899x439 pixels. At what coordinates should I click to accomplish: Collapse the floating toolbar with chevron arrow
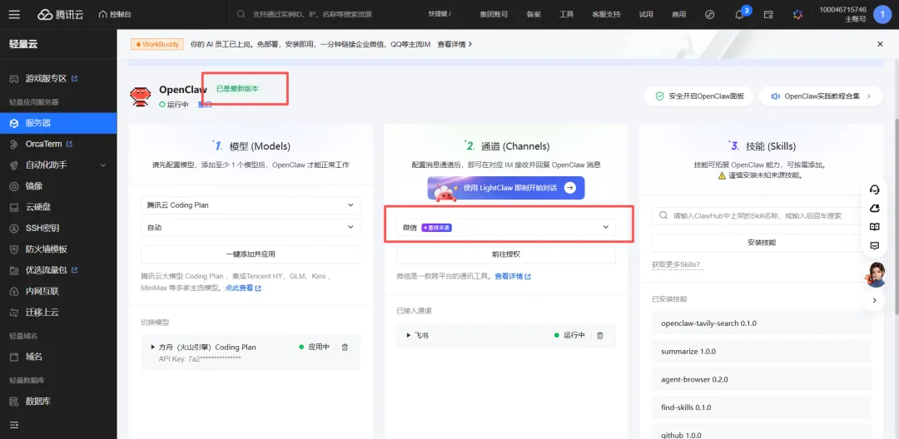[x=874, y=300]
